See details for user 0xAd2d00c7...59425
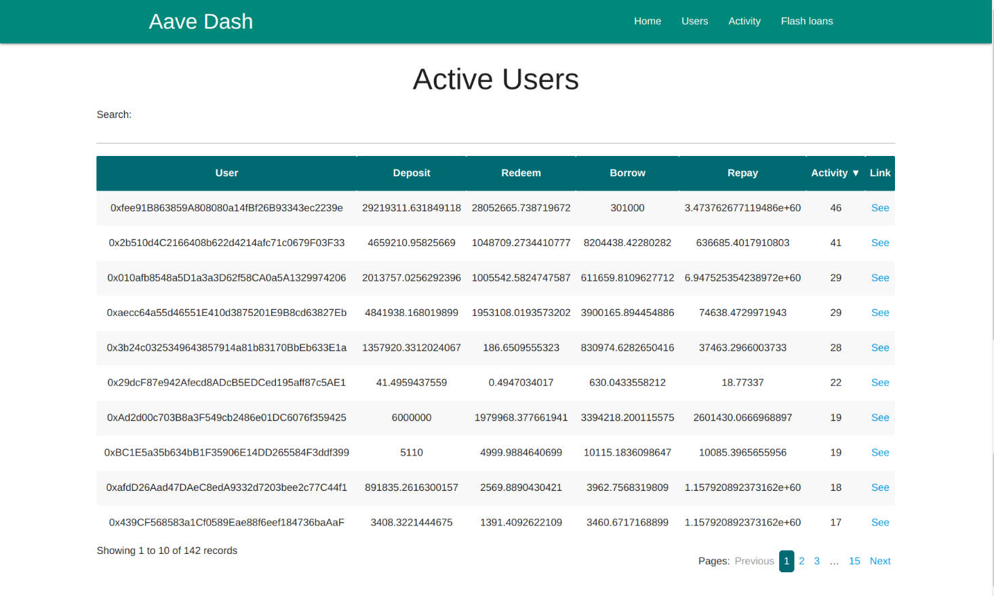This screenshot has width=994, height=596. (880, 418)
